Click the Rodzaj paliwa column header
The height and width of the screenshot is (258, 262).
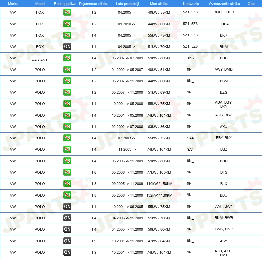(x=65, y=4)
